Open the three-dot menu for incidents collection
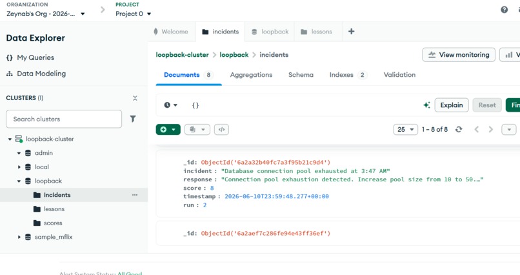The height and width of the screenshot is (275, 520). click(135, 195)
